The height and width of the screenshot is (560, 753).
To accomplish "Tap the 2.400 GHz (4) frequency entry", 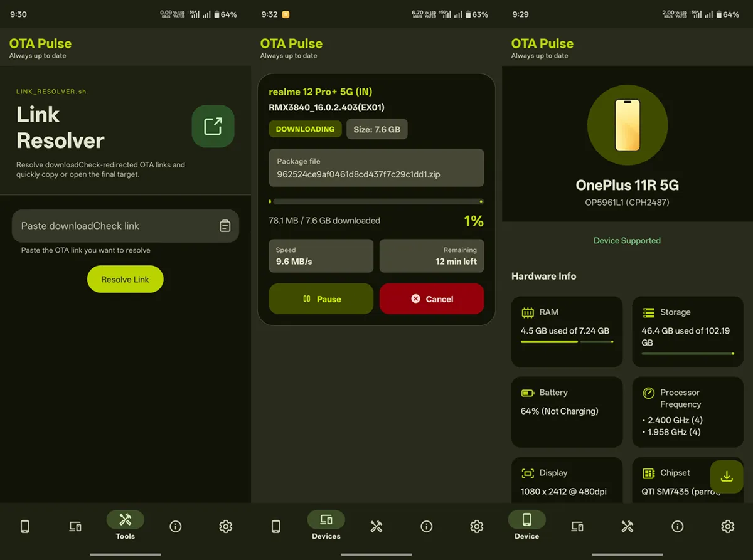I will tap(672, 420).
